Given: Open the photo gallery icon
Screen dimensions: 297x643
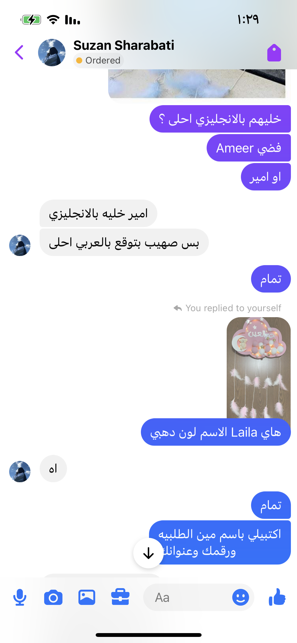Looking at the screenshot, I should point(87,597).
